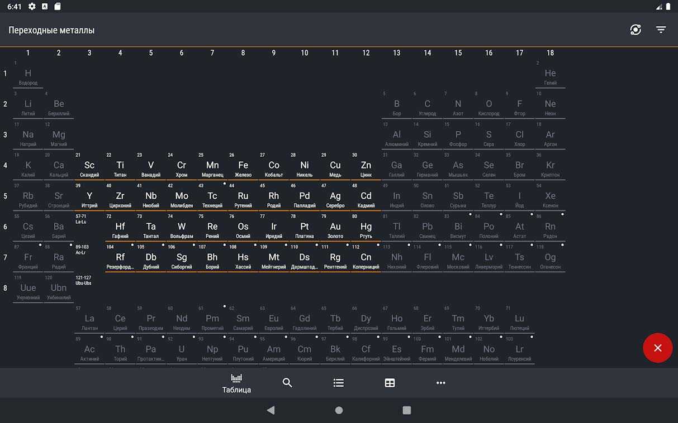The width and height of the screenshot is (678, 423).
Task: Open the more options dots menu
Action: point(440,383)
